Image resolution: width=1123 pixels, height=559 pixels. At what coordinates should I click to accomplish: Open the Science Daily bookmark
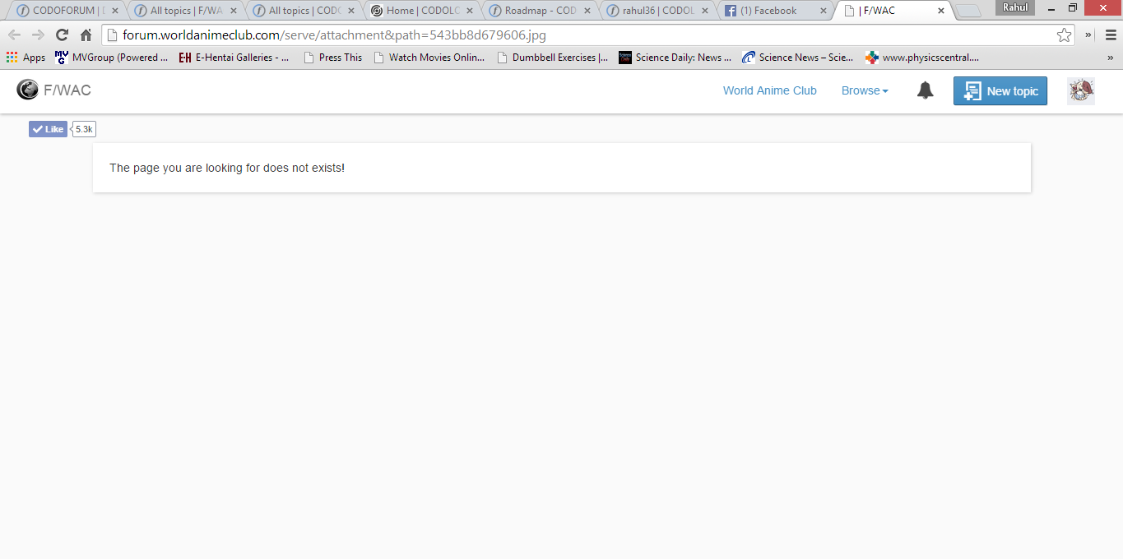tap(675, 58)
